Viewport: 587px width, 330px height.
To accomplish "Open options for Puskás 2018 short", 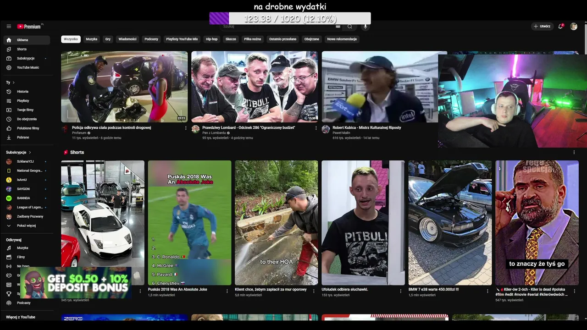I will coord(227,291).
